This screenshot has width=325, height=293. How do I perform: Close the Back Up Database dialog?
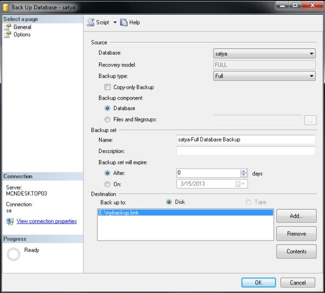point(312,5)
